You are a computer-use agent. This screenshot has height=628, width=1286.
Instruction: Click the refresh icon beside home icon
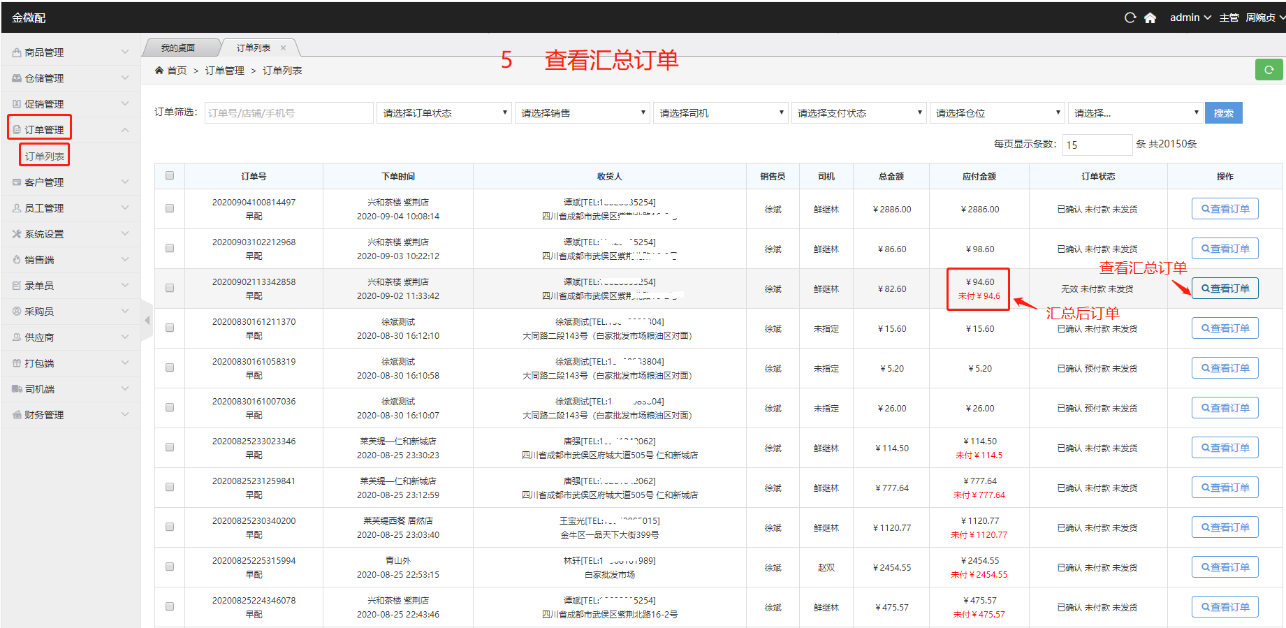pos(1130,17)
